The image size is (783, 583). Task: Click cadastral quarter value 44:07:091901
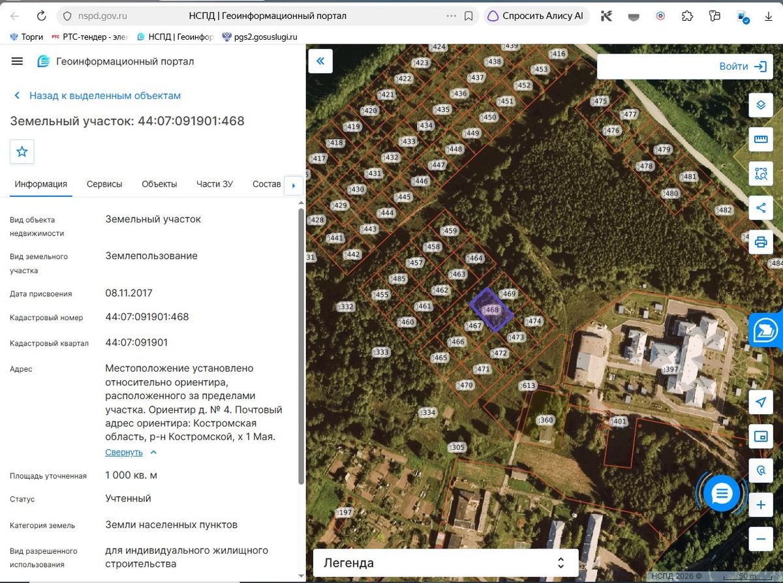(x=136, y=342)
